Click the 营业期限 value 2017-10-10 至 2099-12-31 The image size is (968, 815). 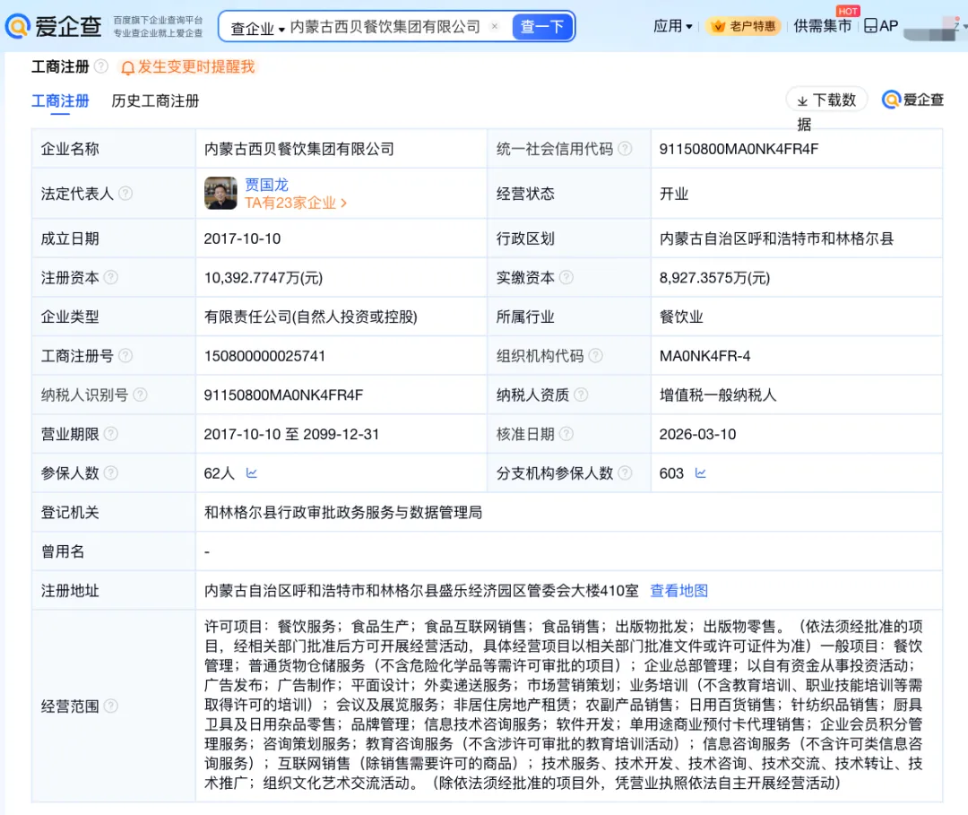291,435
